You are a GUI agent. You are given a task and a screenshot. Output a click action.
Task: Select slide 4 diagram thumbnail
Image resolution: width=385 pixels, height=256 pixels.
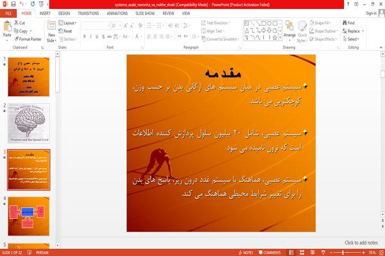click(x=28, y=216)
